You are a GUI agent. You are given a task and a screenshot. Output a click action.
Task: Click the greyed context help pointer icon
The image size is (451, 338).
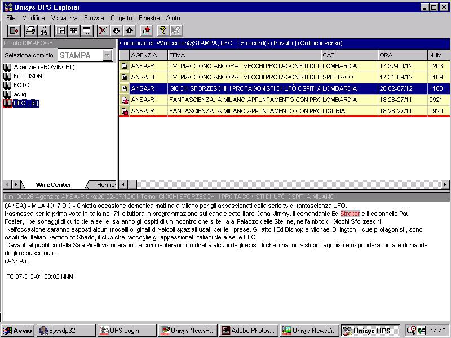click(176, 31)
